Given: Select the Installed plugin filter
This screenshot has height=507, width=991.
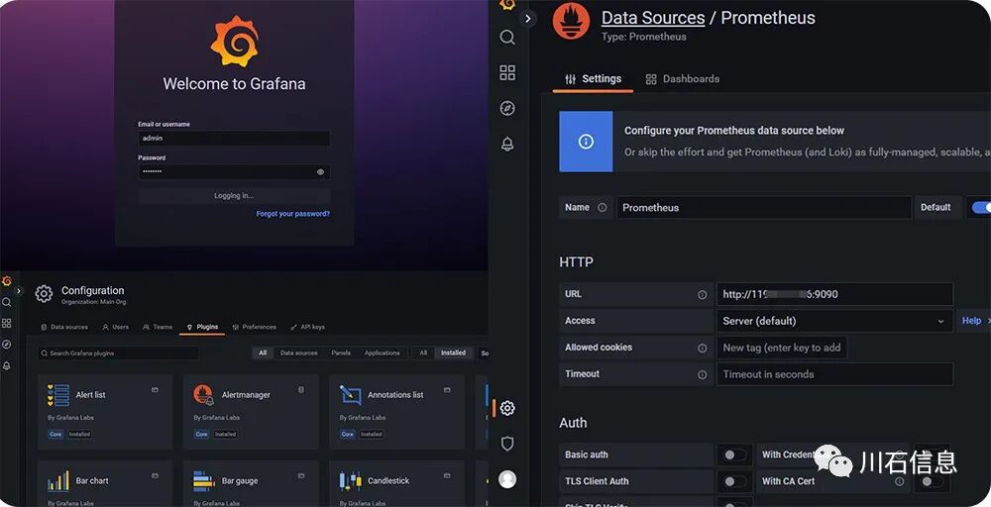Looking at the screenshot, I should (453, 353).
